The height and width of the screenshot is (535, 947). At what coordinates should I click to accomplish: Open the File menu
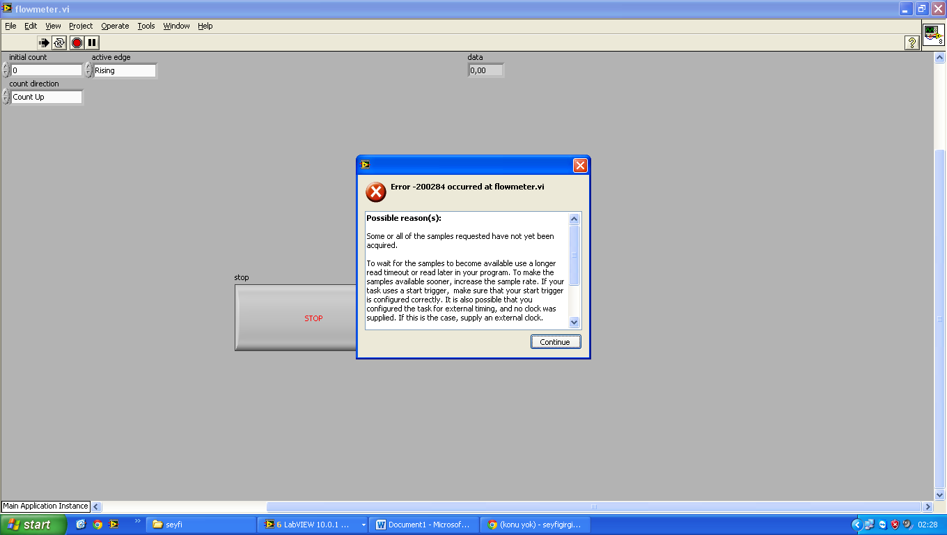pyautogui.click(x=10, y=26)
